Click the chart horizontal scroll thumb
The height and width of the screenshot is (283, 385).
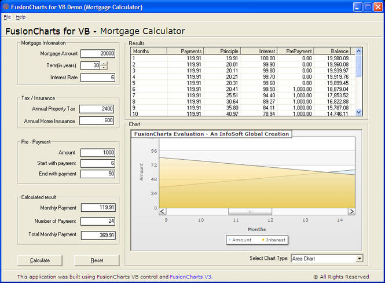tap(250, 211)
